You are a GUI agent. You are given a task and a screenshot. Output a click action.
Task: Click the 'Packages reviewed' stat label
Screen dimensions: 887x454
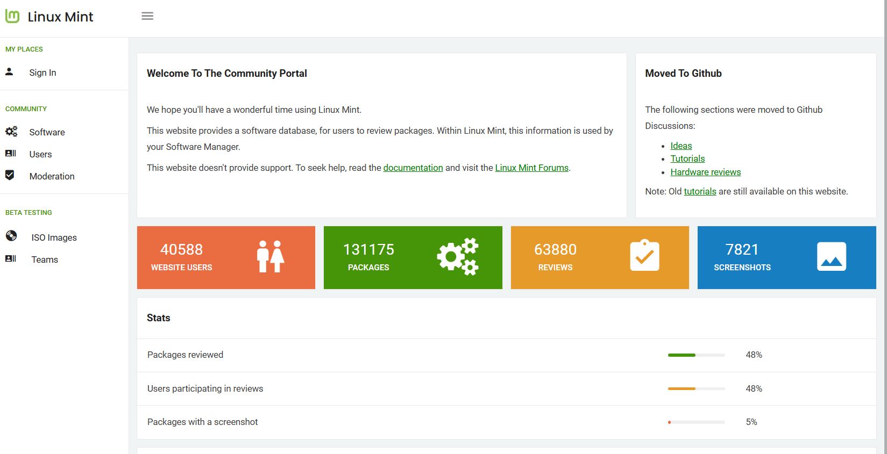(x=185, y=355)
